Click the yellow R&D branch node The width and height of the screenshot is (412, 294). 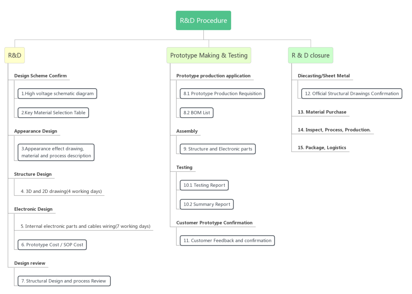click(x=15, y=55)
